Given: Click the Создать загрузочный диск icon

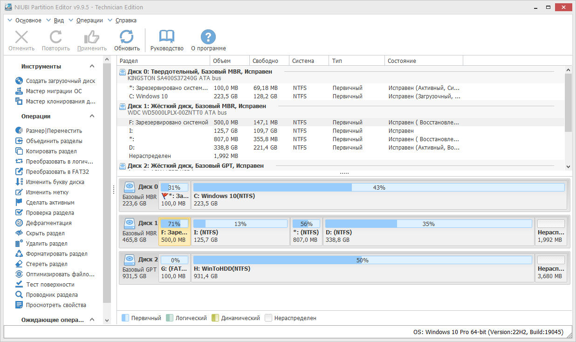Looking at the screenshot, I should (19, 81).
